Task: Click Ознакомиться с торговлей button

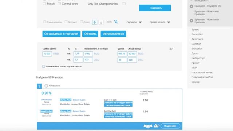Action: pyautogui.click(x=62, y=34)
